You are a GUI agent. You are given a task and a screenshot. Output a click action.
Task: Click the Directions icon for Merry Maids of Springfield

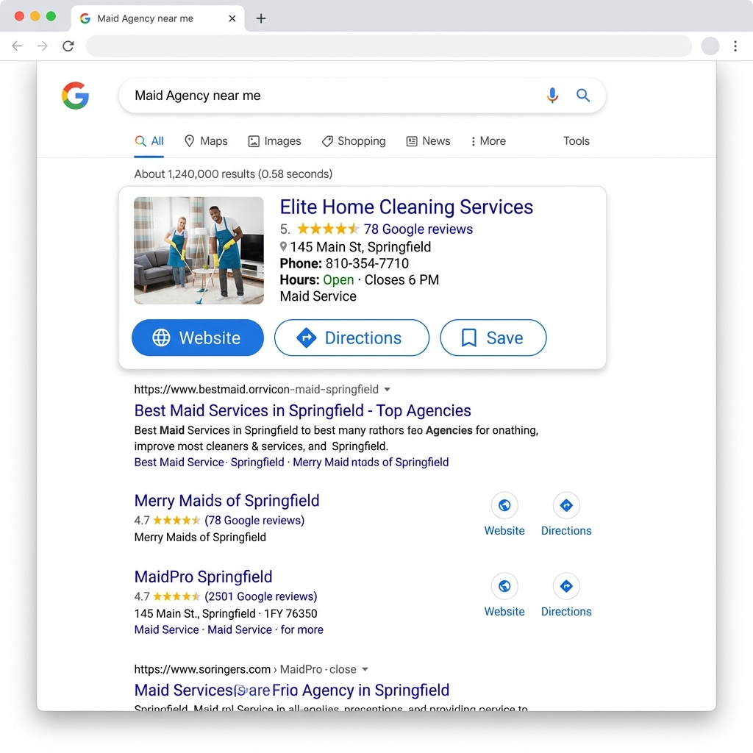click(x=566, y=505)
